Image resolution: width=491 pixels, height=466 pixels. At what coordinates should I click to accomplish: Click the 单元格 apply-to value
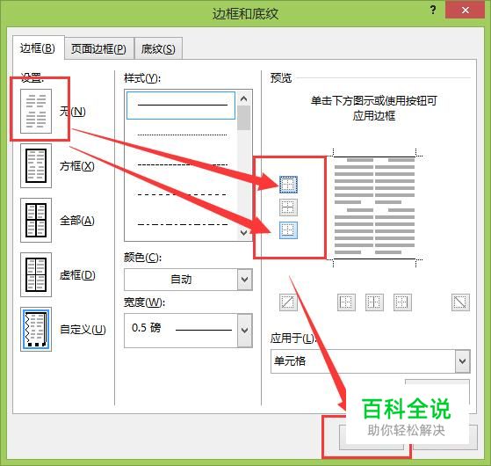(x=290, y=361)
